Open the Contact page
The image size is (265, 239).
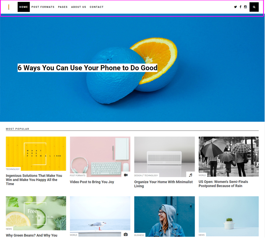tap(97, 7)
